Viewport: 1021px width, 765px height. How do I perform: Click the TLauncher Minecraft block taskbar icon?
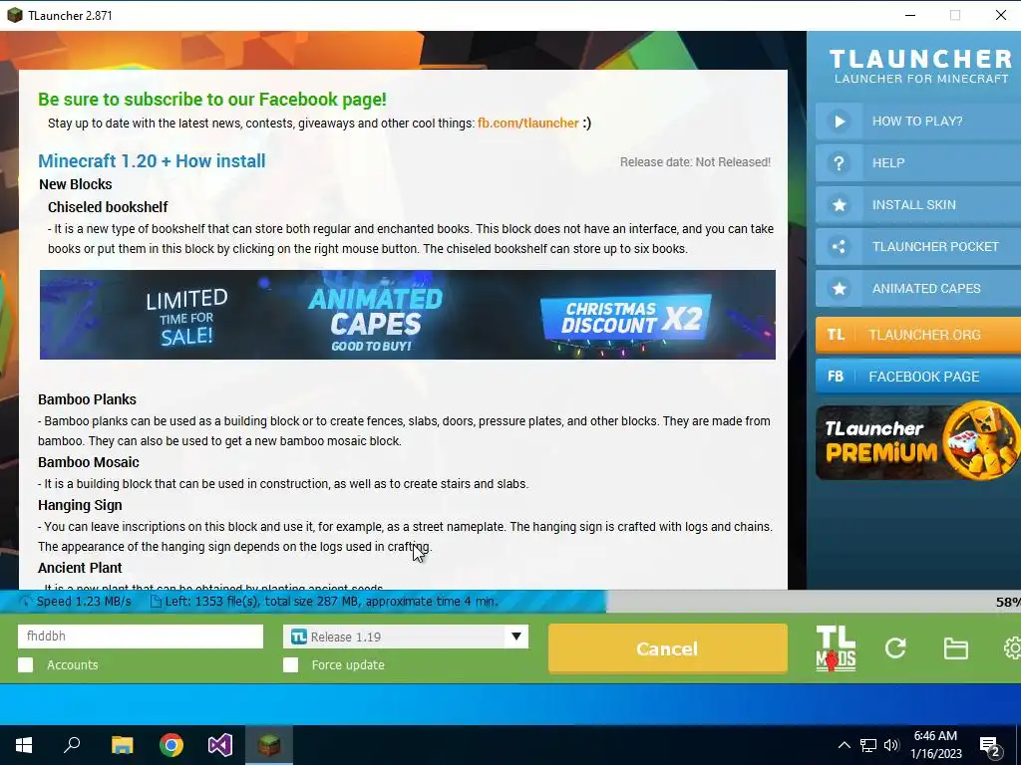pos(269,745)
